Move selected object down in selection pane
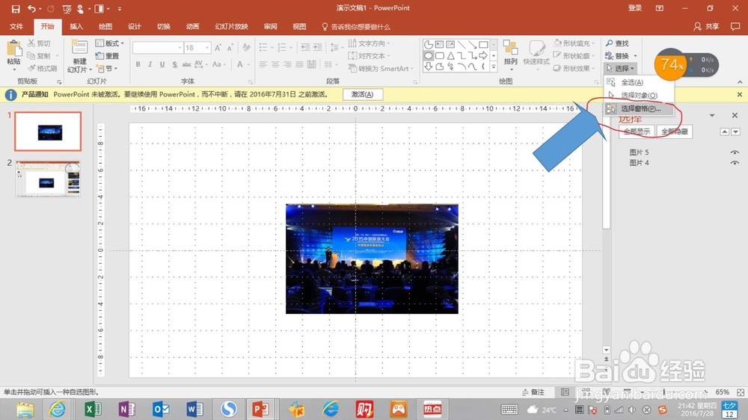The image size is (748, 420). 735,132
